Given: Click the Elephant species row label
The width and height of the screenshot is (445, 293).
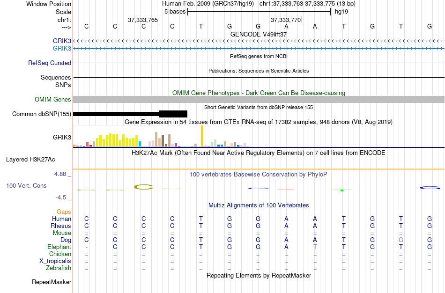Looking at the screenshot, I should pos(59,247).
